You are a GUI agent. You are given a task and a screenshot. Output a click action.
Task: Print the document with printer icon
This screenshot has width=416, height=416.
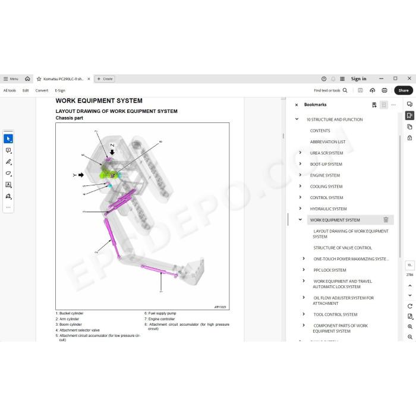point(385,90)
